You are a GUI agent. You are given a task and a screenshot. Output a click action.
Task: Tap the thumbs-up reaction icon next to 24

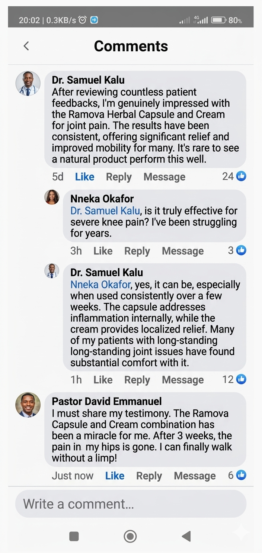241,176
